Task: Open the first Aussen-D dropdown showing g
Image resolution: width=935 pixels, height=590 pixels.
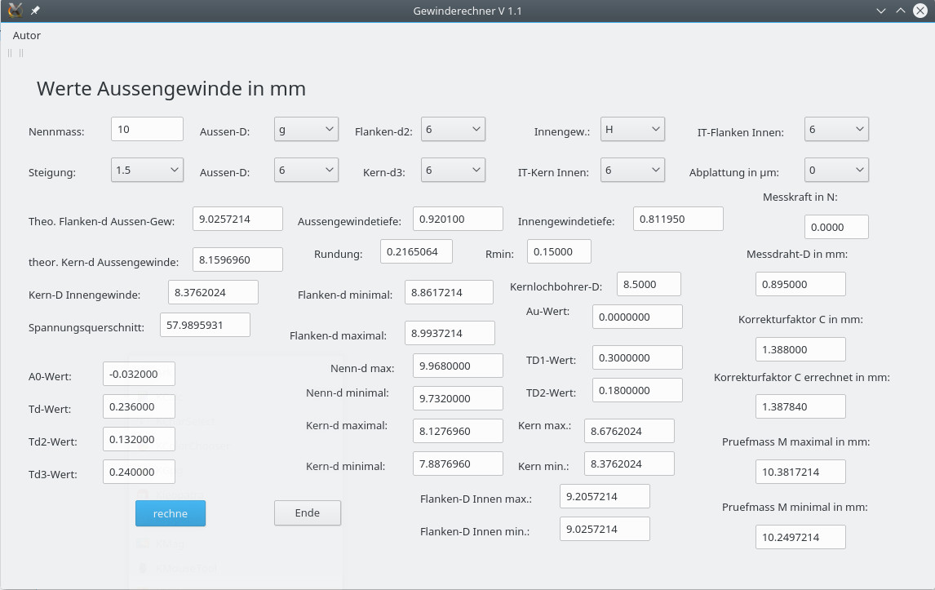Action: 307,130
